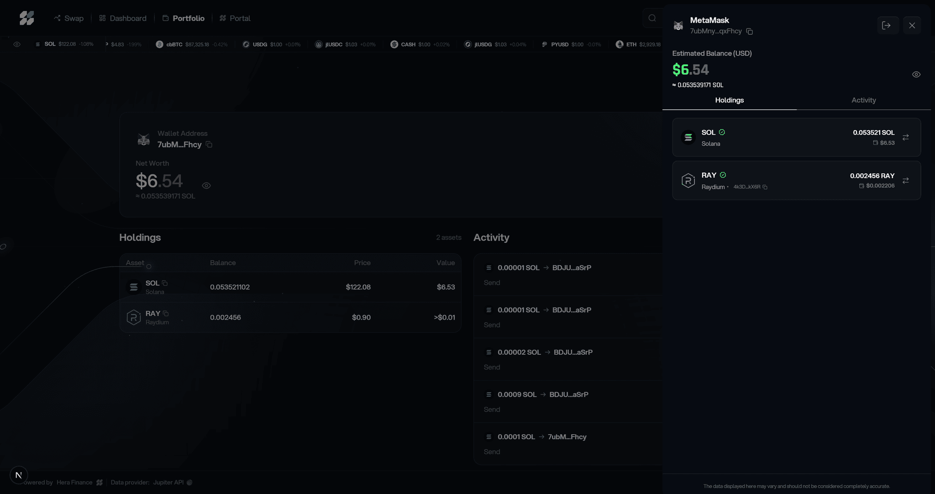Screen dimensions: 935x494
Task: Copy the SOL token address in Holdings table
Action: tap(164, 282)
